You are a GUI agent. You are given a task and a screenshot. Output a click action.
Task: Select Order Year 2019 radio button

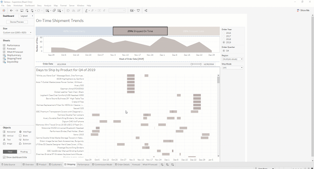pyautogui.click(x=224, y=43)
